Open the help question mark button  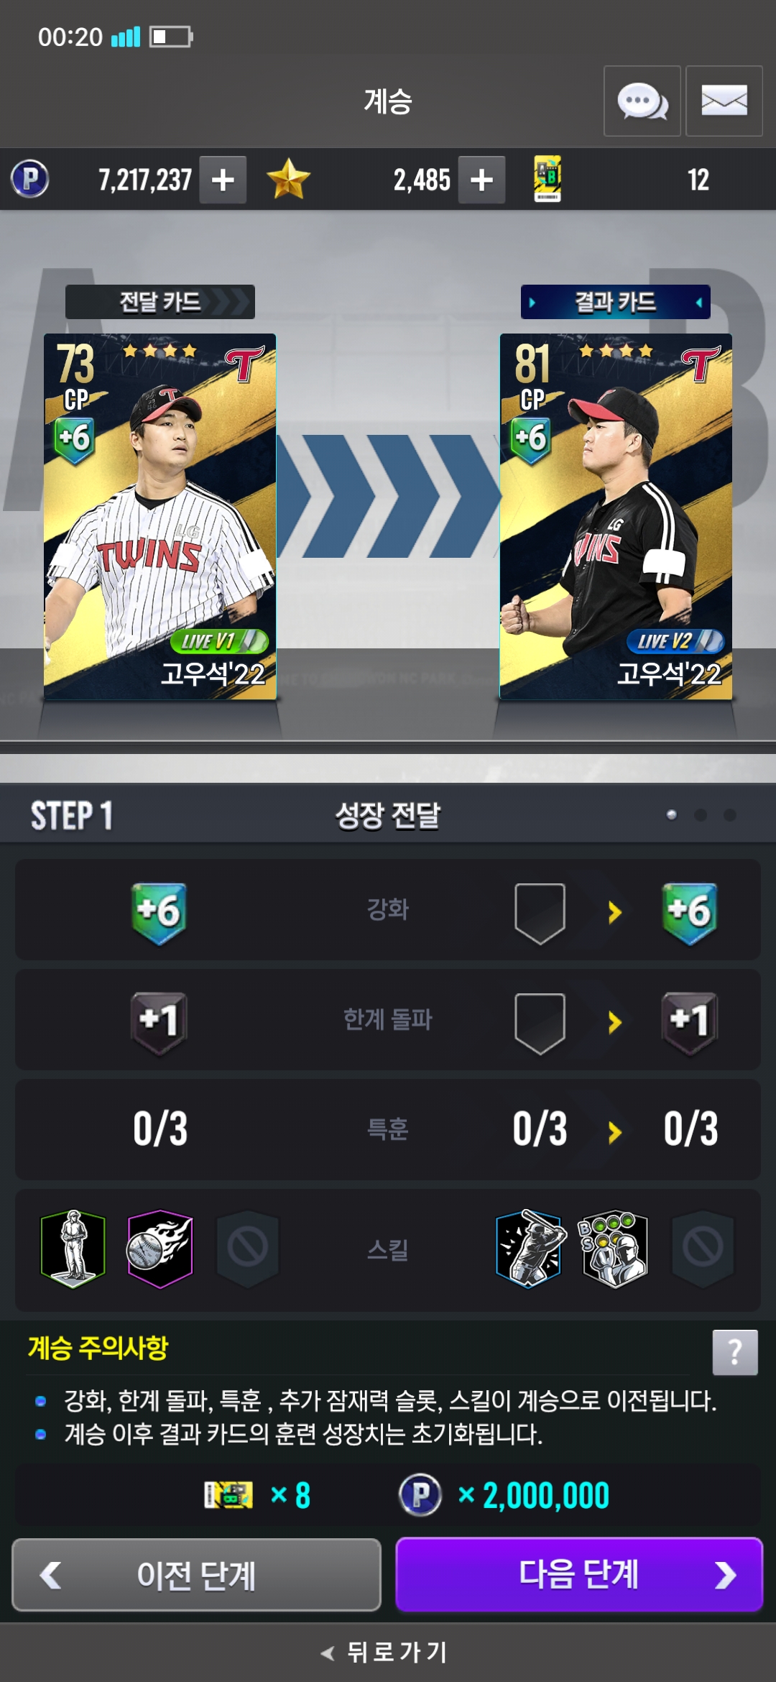pos(734,1352)
